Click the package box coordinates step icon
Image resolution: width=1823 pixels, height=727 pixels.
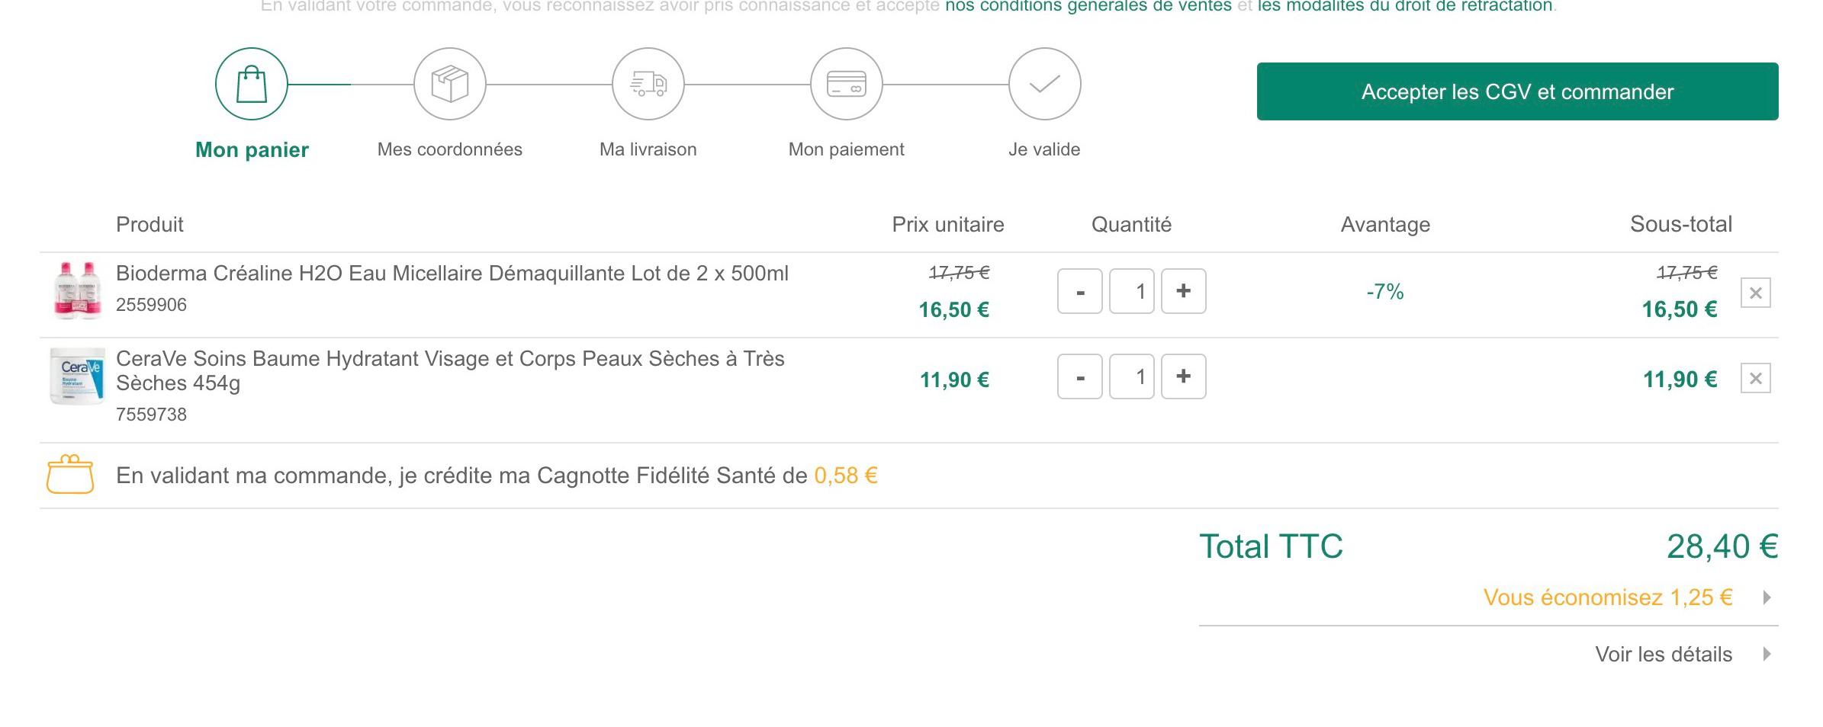[x=450, y=84]
